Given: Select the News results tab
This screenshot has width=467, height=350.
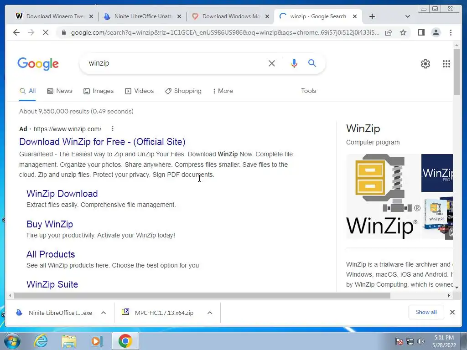Looking at the screenshot, I should [x=60, y=91].
